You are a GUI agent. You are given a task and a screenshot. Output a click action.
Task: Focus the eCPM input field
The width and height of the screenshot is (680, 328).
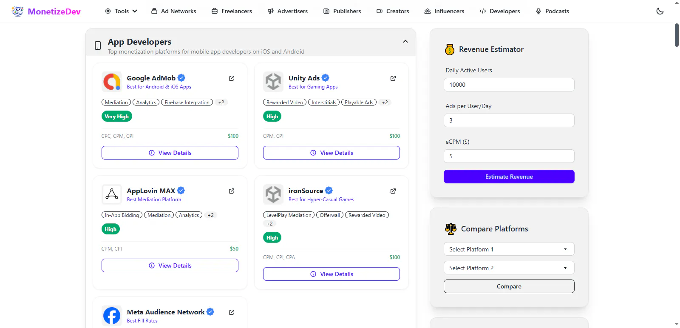click(509, 156)
